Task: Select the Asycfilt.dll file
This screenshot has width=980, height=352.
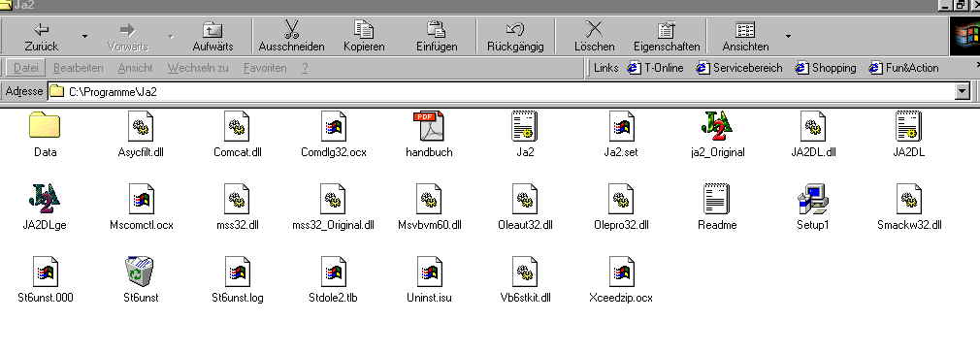Action: 141,134
